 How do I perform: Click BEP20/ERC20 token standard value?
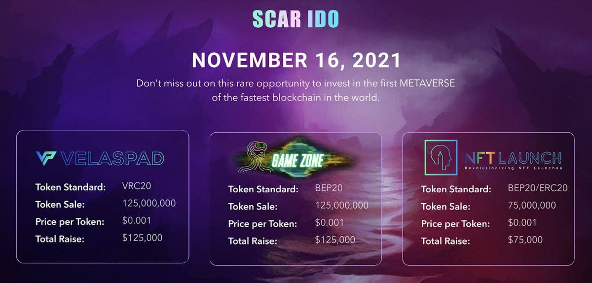(537, 189)
